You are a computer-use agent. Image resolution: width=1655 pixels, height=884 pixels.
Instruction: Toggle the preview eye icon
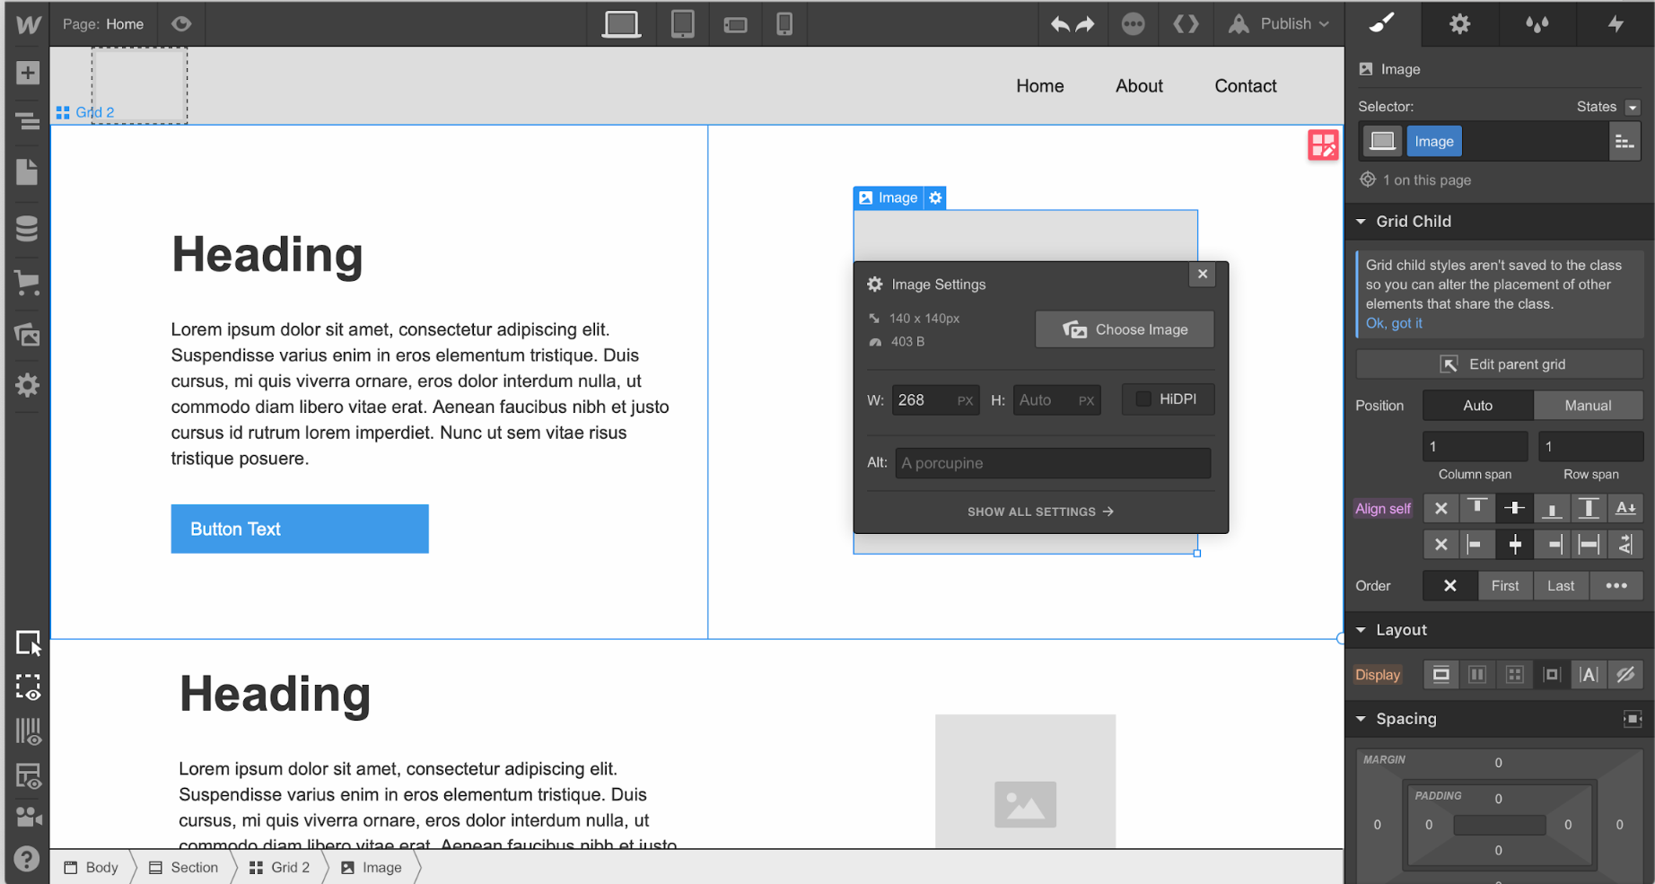(x=181, y=24)
